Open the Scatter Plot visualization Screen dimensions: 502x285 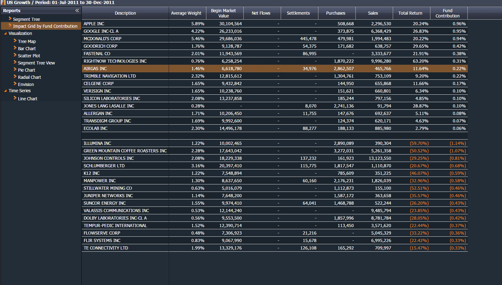point(29,56)
